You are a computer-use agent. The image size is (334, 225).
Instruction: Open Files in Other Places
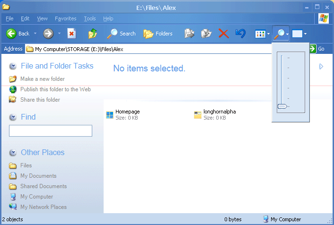coord(26,165)
